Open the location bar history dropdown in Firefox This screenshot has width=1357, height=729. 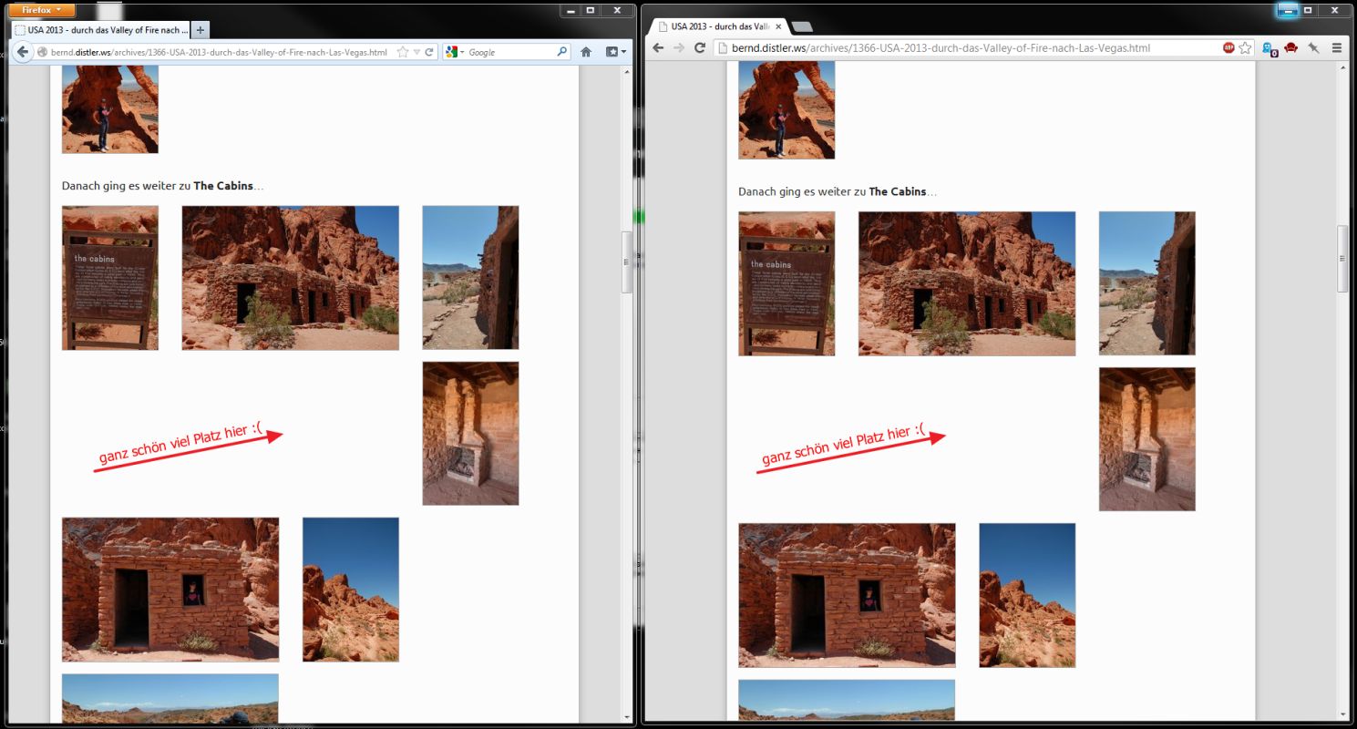416,52
